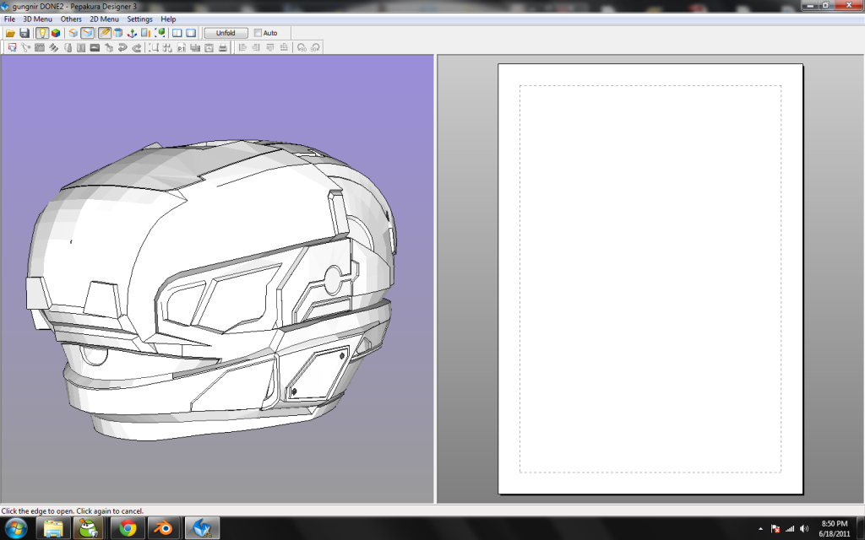Image resolution: width=865 pixels, height=540 pixels.
Task: Click the Windows Start button
Action: pyautogui.click(x=15, y=528)
